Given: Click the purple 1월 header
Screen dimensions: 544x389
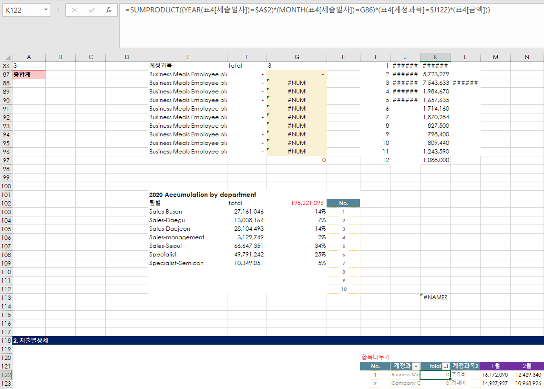Looking at the screenshot, I should coord(495,367).
